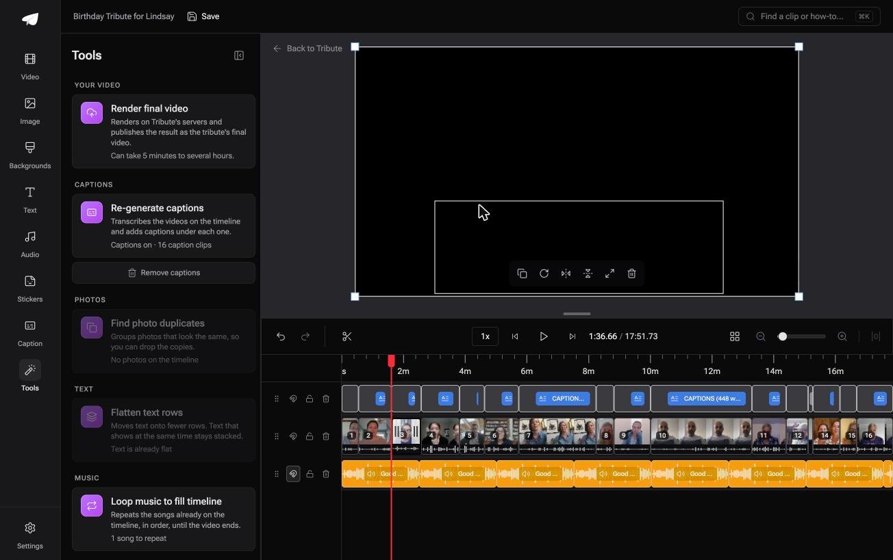Focus the Find a clip search field
The height and width of the screenshot is (560, 893).
809,16
